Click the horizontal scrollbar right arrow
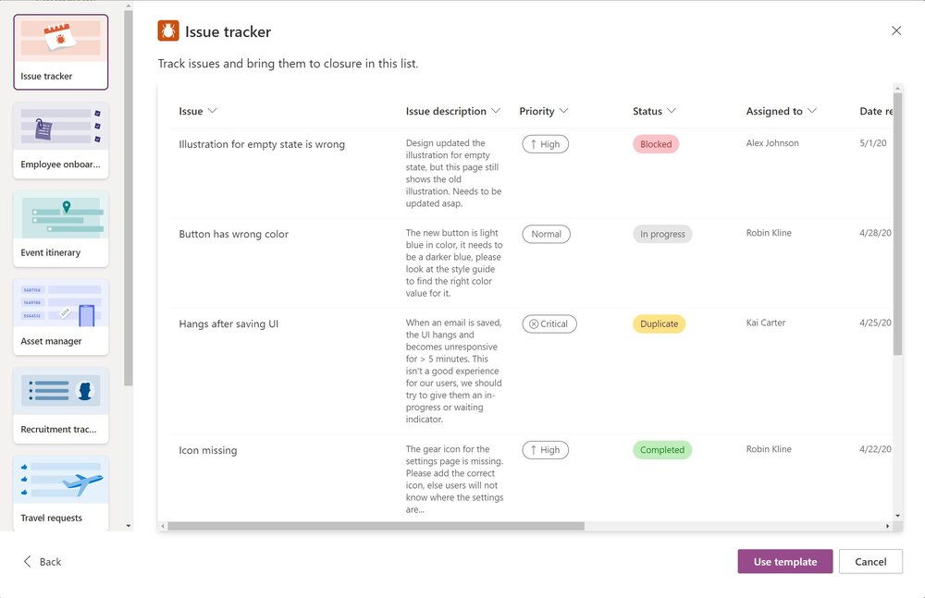This screenshot has width=925, height=598. click(887, 526)
